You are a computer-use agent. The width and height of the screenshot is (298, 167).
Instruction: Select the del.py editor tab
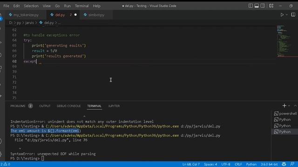click(60, 15)
